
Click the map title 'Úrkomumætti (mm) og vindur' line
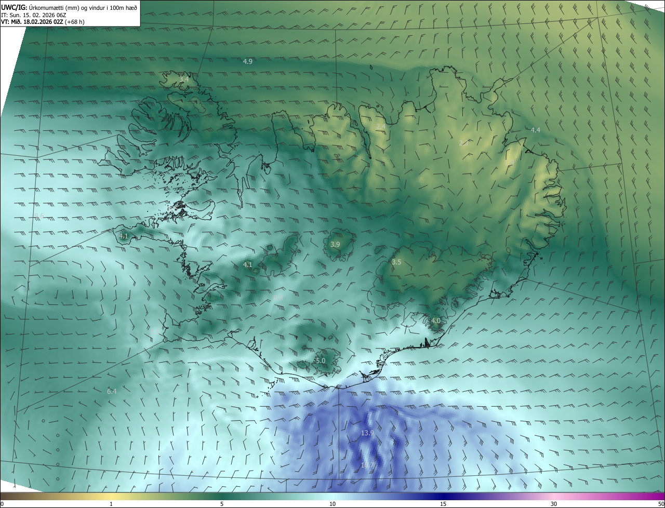pos(69,7)
